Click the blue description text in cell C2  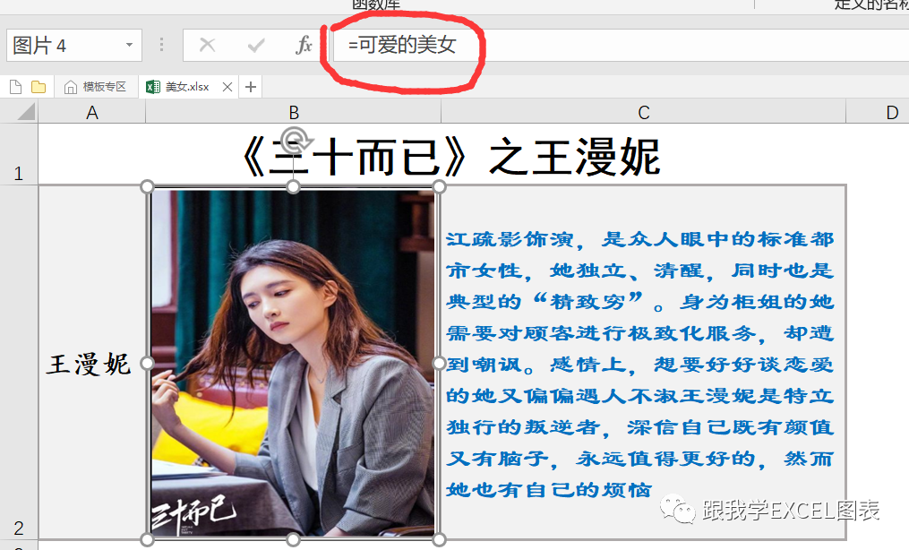tap(640, 364)
